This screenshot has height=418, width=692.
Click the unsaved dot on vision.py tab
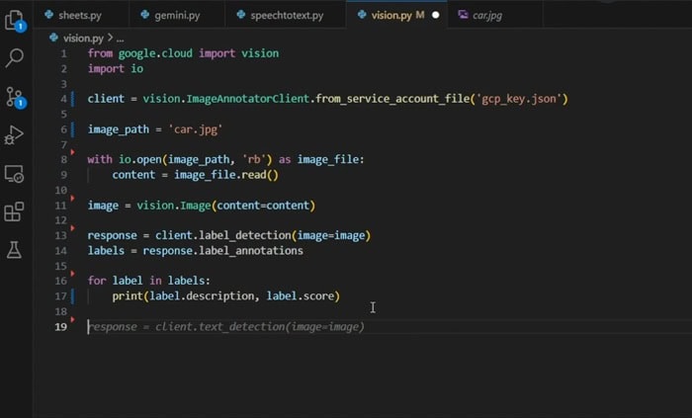(x=436, y=15)
